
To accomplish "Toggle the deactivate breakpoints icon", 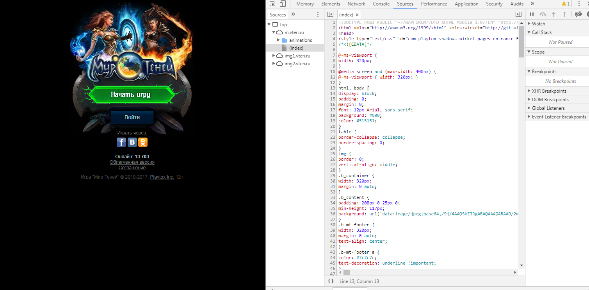I will tap(578, 14).
